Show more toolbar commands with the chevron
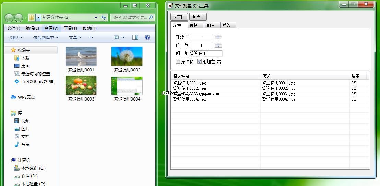Screen dimensions: 380x186 (x=91, y=37)
